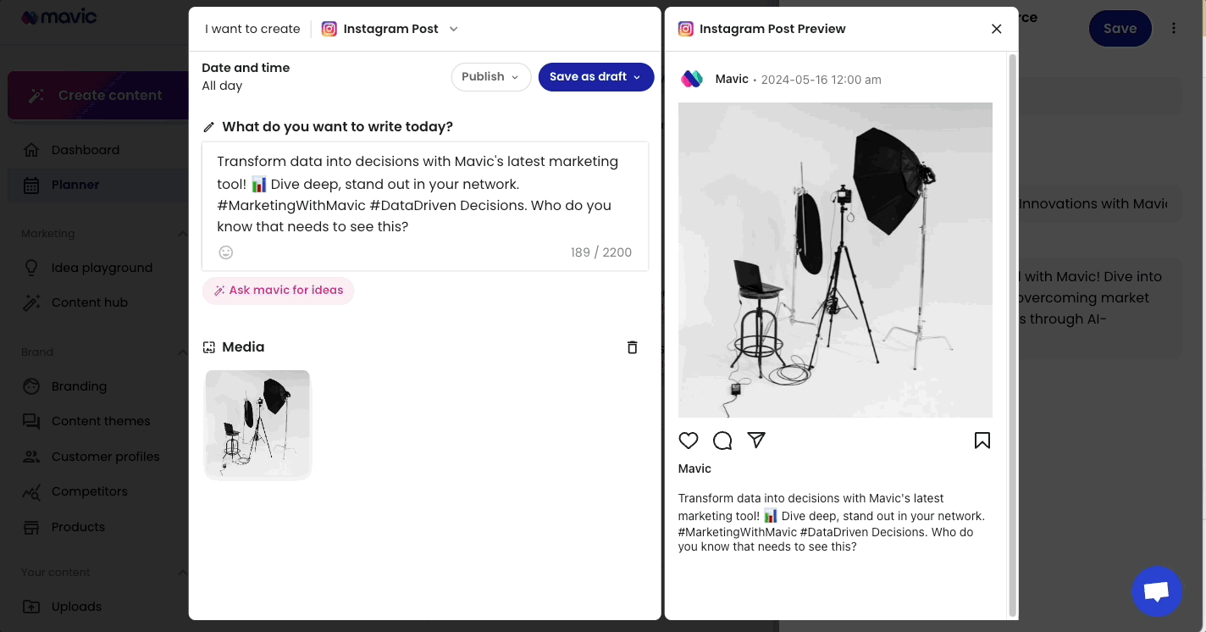Click the All day date setting
The image size is (1206, 632).
click(x=222, y=86)
